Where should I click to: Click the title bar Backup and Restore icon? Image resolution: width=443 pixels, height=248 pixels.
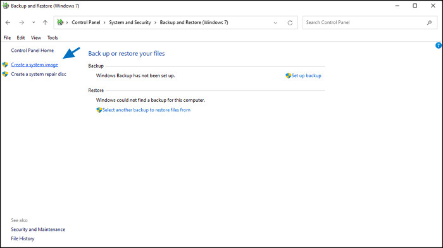coord(6,6)
